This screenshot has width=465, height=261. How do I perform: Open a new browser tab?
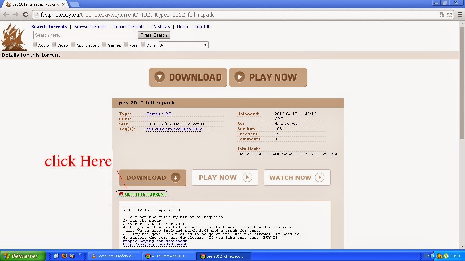(75, 4)
